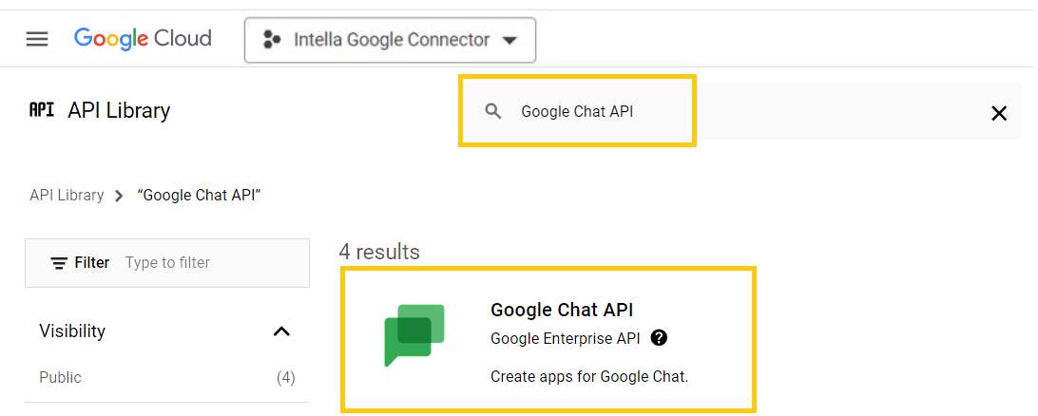Go back via API Library breadcrumb link
Image resolution: width=1038 pixels, height=416 pixels.
click(x=67, y=195)
